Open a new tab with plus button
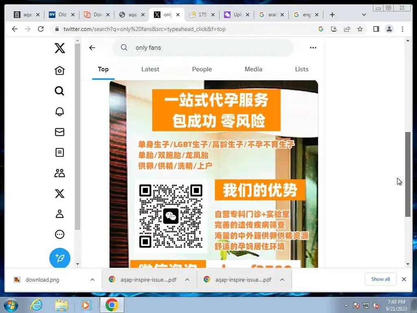The width and height of the screenshot is (417, 313). pyautogui.click(x=332, y=15)
